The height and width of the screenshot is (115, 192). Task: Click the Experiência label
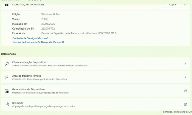click(19, 33)
